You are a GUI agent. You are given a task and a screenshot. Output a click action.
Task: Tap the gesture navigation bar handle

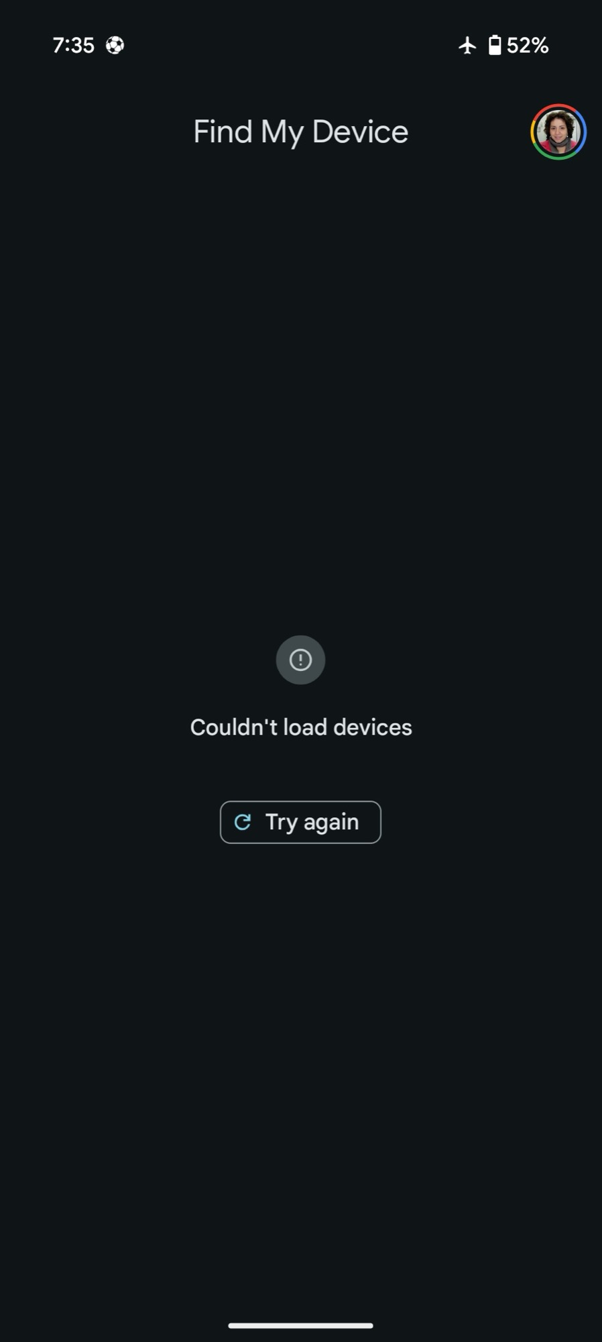(x=300, y=1325)
